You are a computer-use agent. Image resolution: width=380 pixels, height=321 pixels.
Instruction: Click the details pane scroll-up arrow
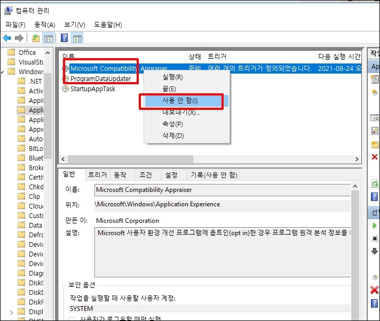355,186
